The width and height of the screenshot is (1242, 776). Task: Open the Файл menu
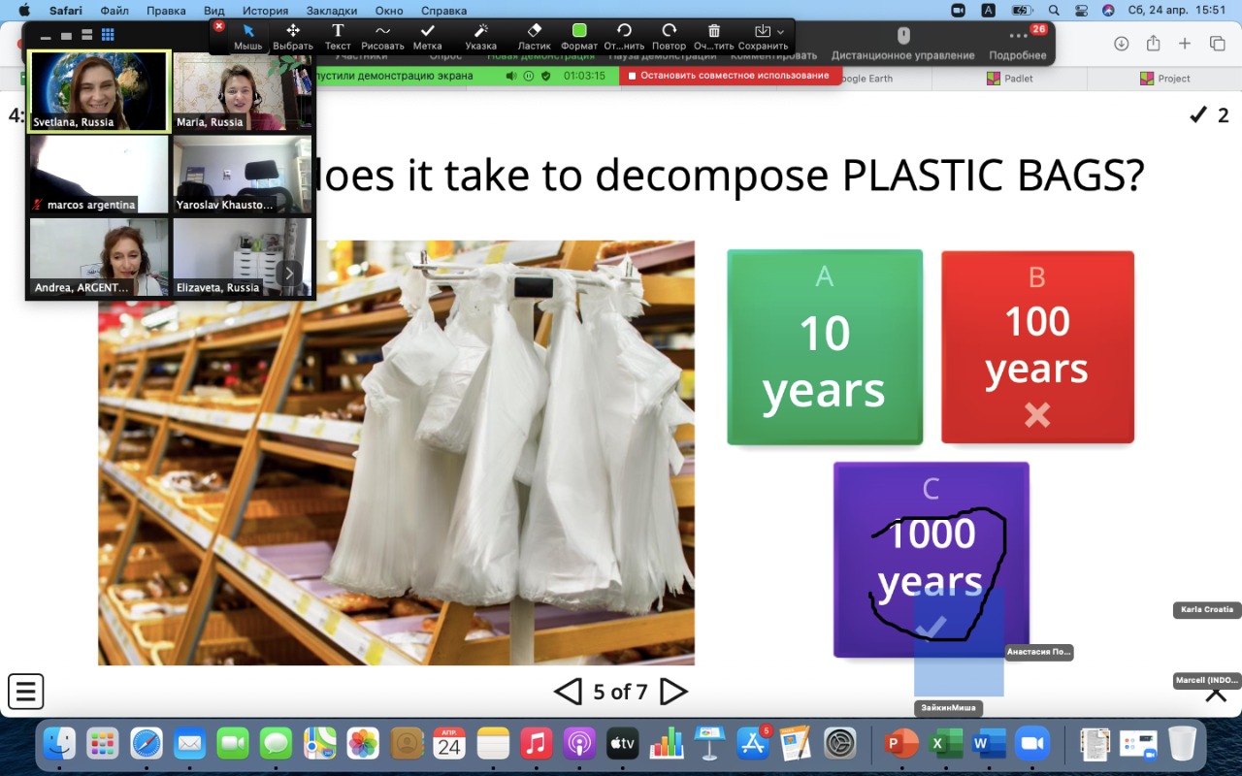114,11
